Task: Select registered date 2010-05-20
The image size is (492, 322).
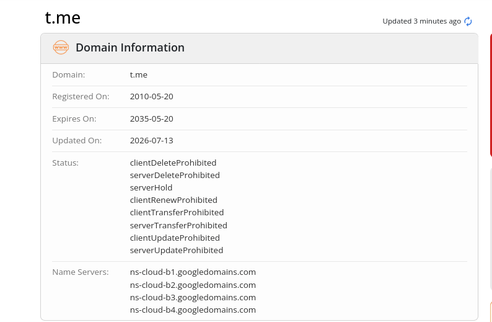Action: [x=152, y=96]
